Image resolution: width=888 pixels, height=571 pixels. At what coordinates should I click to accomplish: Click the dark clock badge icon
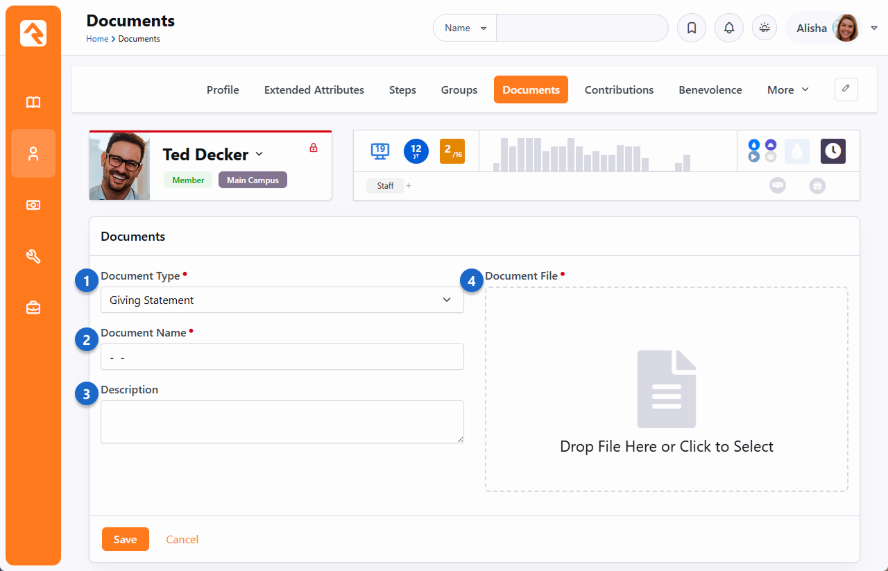coord(832,151)
